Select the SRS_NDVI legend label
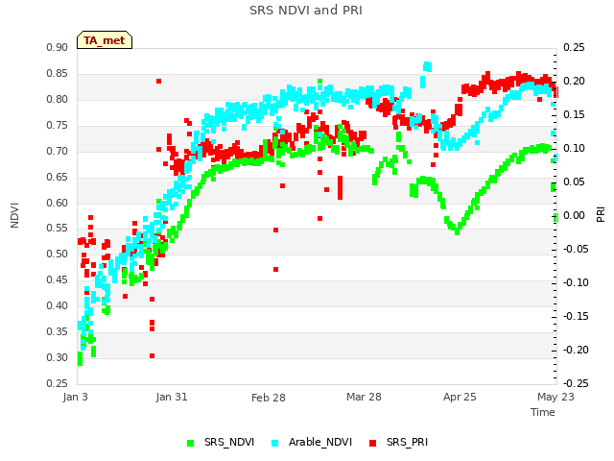This screenshot has height=461, width=614. tap(229, 442)
